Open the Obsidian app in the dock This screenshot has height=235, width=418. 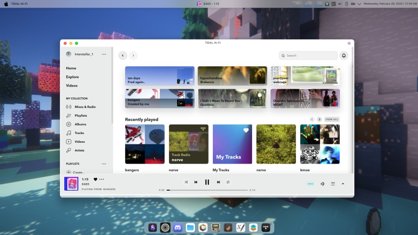(153, 227)
